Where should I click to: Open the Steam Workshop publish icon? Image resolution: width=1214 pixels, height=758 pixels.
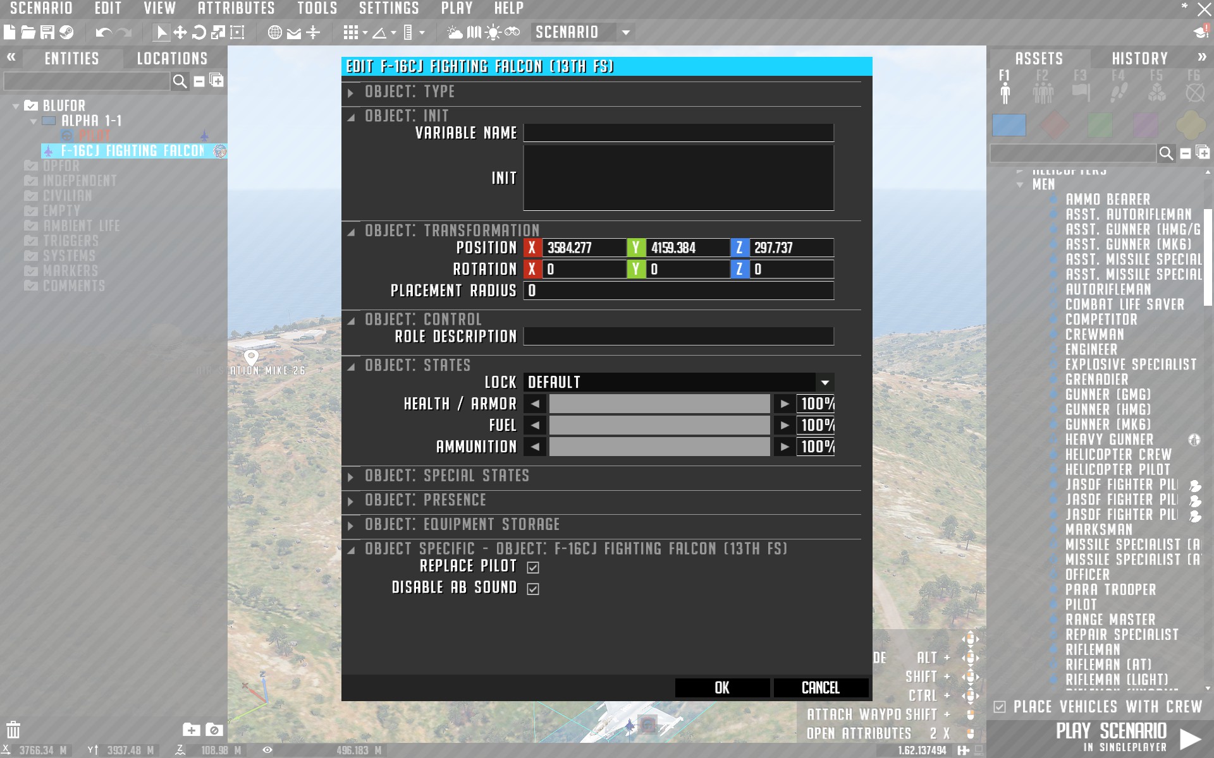click(x=66, y=32)
